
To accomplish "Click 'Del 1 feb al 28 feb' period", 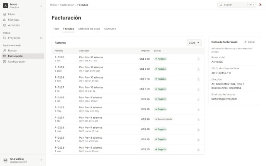I will tap(88, 141).
